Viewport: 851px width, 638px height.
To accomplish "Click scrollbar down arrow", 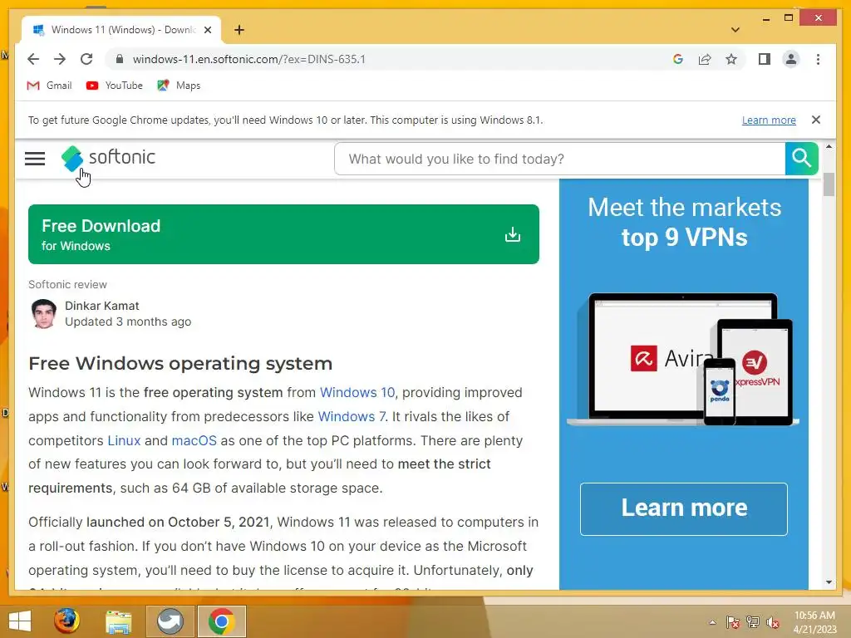I will tap(829, 582).
